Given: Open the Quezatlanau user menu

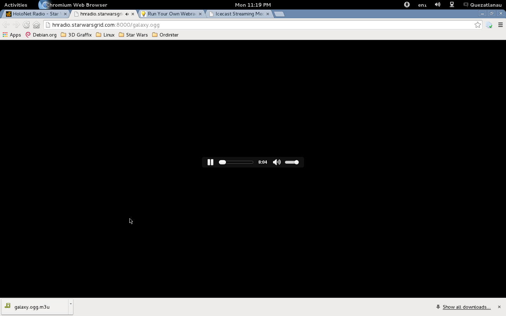Looking at the screenshot, I should pyautogui.click(x=482, y=5).
